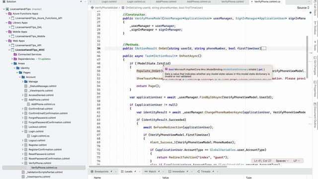Open the Git Changes side panel
Viewport: 318px width, 179px height.
coord(315,65)
